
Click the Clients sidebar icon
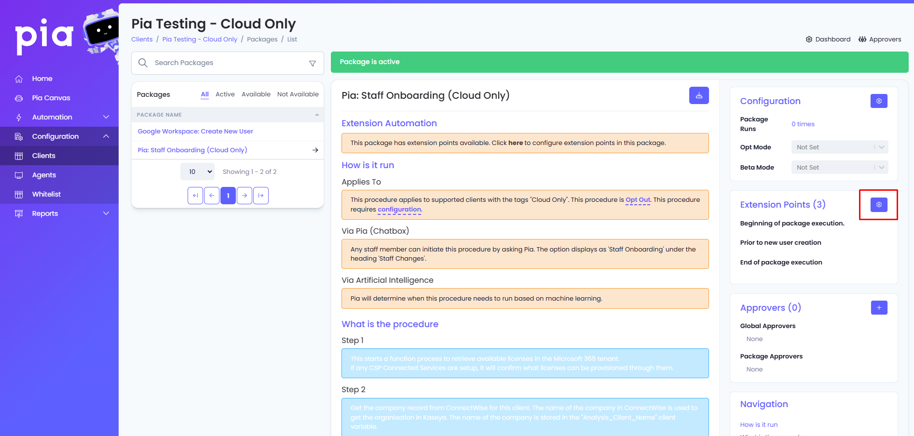(19, 156)
